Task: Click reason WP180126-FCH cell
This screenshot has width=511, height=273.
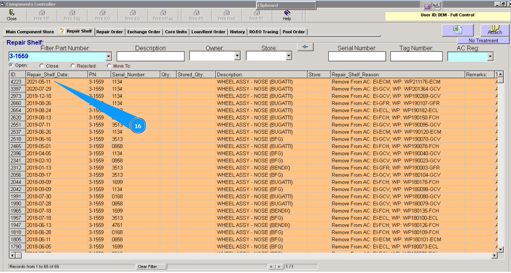Action: pyautogui.click(x=398, y=225)
